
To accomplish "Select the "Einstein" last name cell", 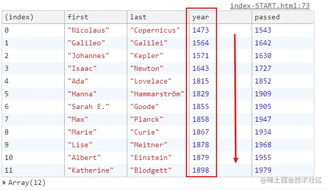I will (x=151, y=157).
